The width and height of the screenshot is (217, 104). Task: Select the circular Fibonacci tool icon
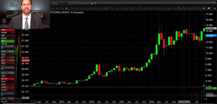[x=106, y=8]
